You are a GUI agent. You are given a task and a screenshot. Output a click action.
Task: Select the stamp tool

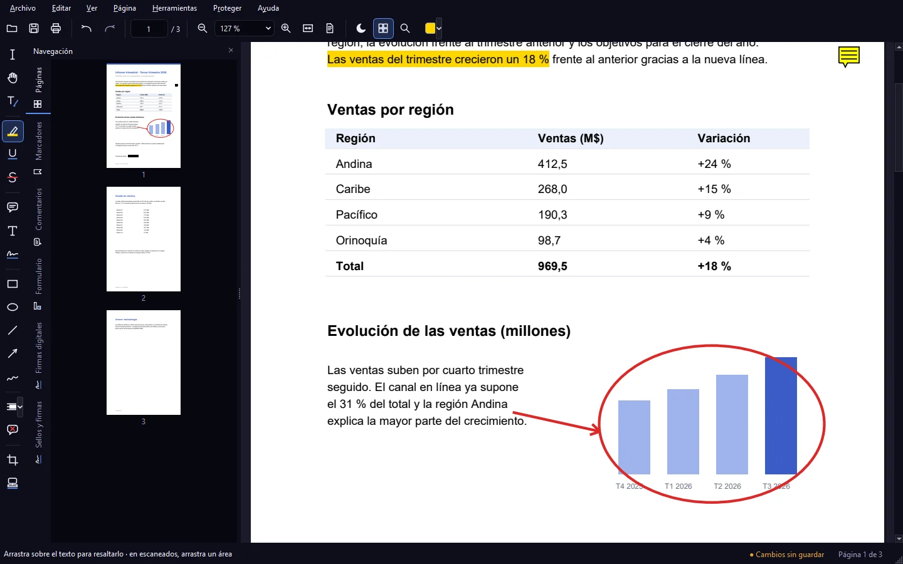13,483
